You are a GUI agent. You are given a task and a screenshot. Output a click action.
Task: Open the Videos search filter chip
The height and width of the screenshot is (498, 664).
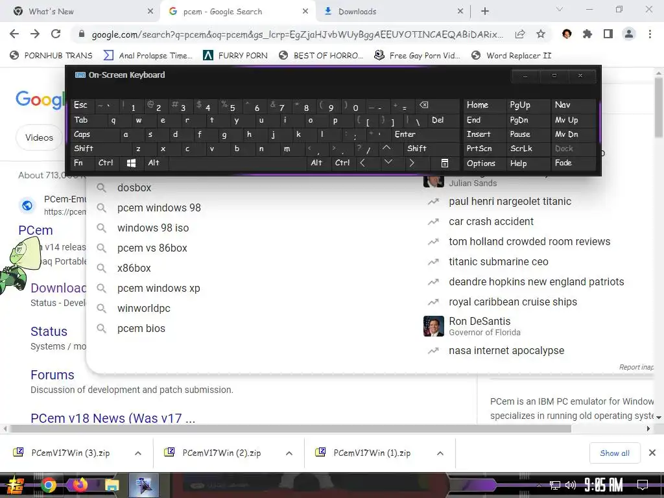39,137
